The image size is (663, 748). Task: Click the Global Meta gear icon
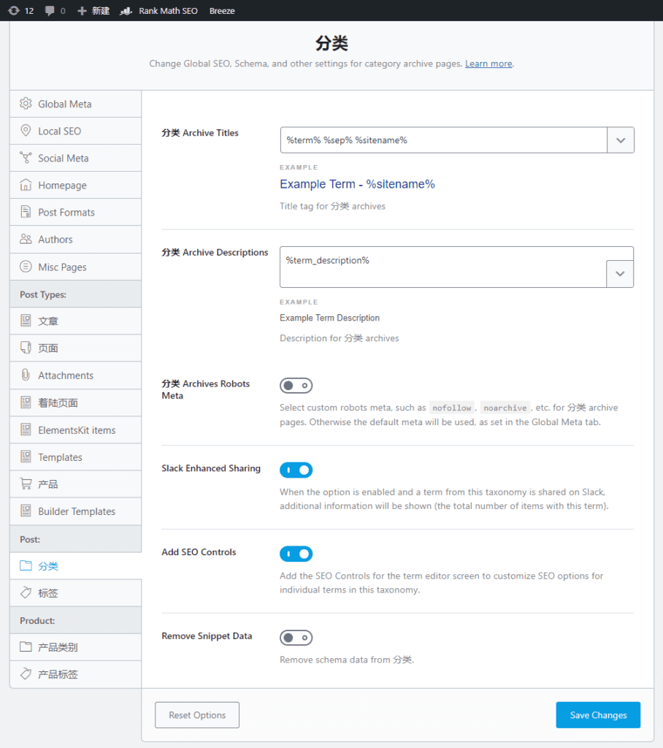pos(26,104)
